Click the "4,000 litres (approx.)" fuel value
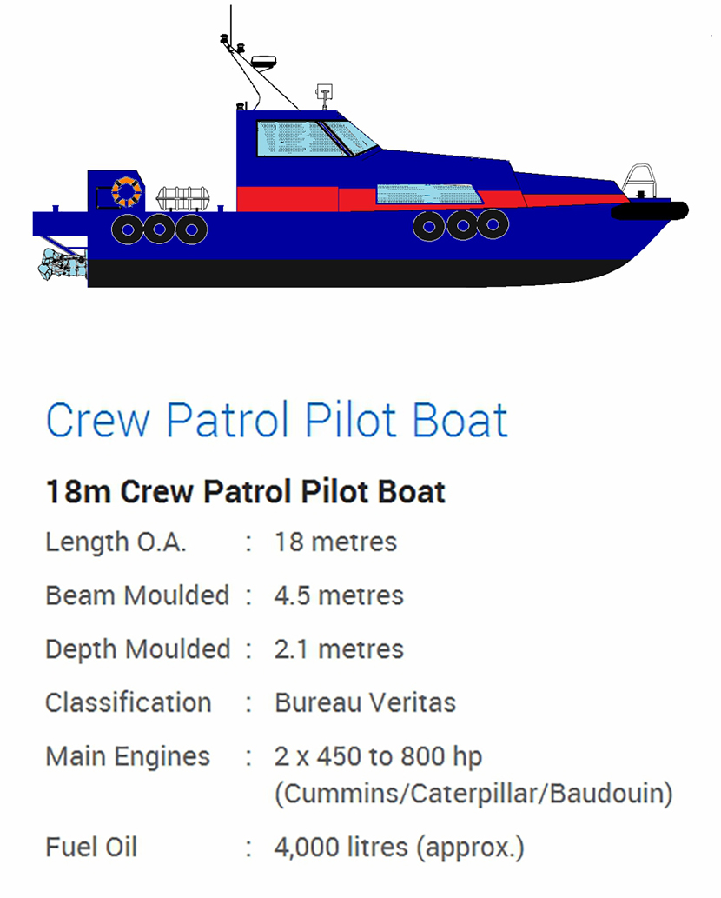The height and width of the screenshot is (898, 721). [399, 848]
